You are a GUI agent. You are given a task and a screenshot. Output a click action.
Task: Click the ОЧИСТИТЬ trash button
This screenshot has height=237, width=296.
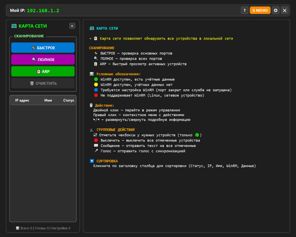click(43, 83)
